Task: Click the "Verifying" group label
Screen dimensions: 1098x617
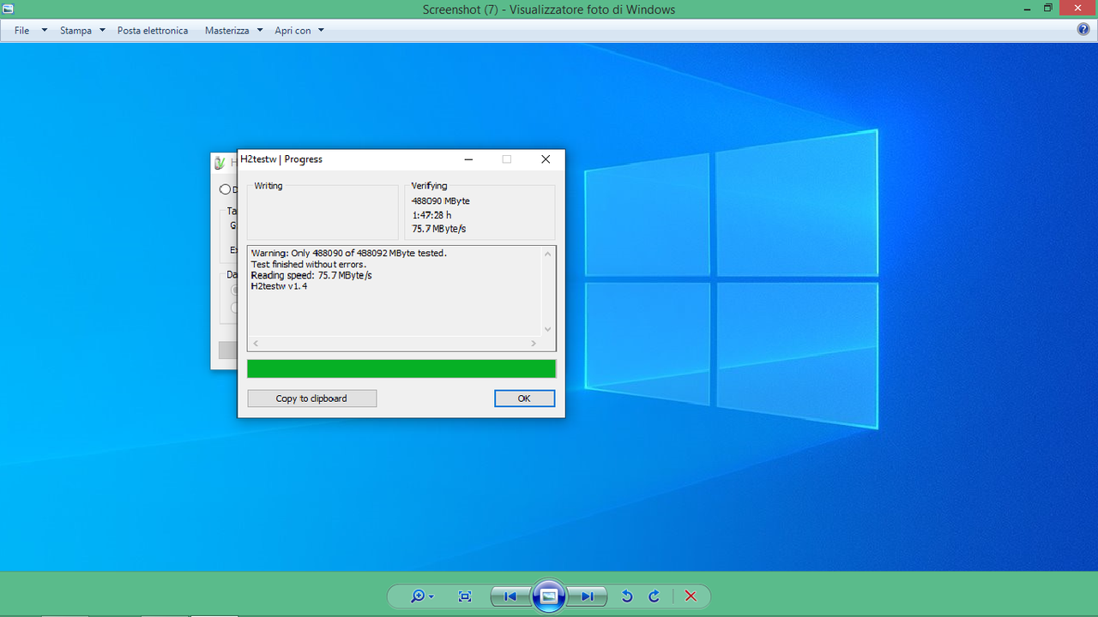Action: 429,186
